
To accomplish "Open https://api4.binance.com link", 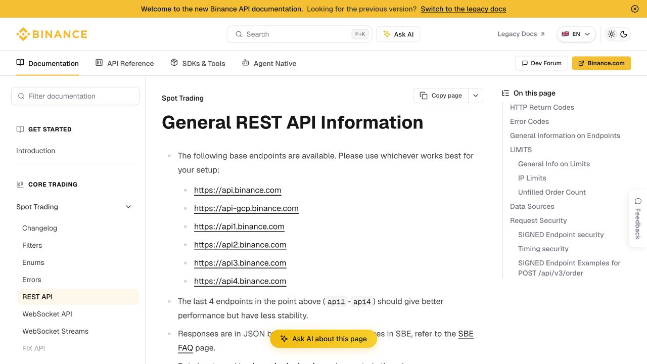I will click(x=240, y=281).
